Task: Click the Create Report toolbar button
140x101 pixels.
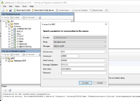Action: (x=63, y=10)
